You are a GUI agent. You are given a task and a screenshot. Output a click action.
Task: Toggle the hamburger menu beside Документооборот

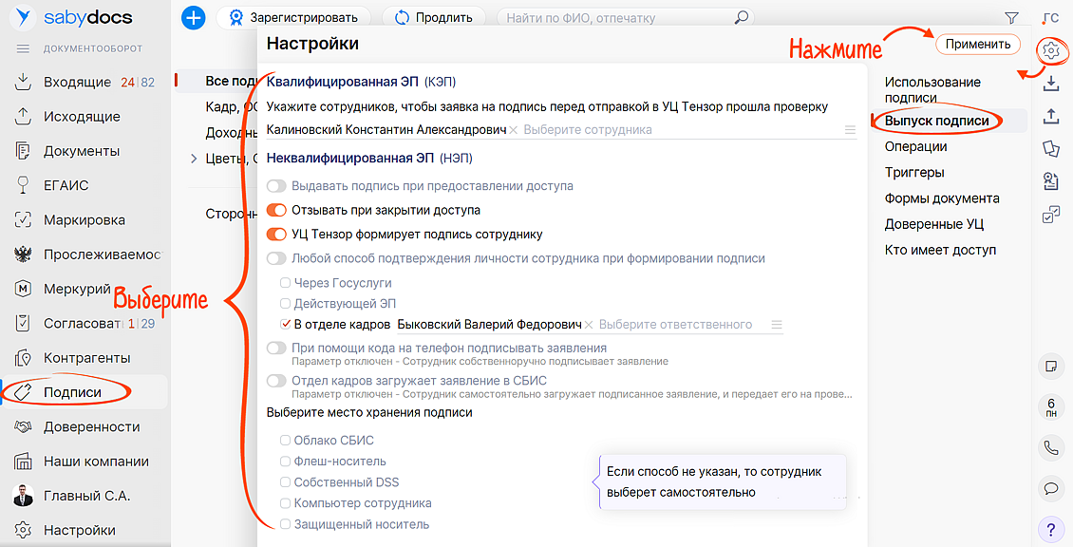[x=24, y=48]
